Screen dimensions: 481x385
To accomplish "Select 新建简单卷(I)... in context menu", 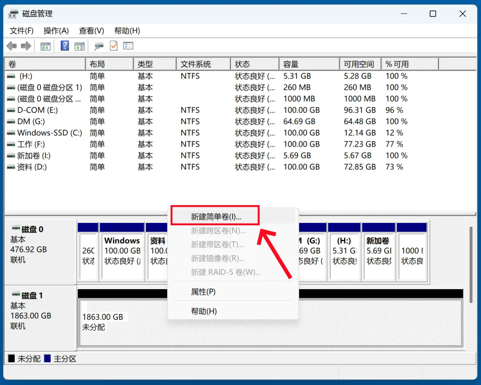I will click(x=216, y=217).
